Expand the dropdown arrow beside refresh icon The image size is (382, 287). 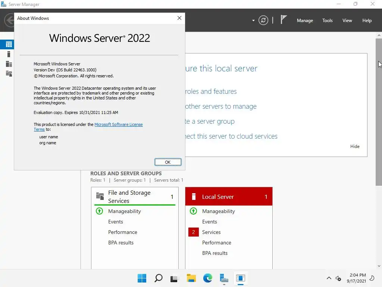tap(253, 21)
